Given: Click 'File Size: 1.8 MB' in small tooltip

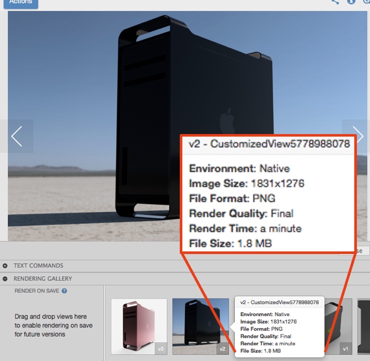Looking at the screenshot, I should coord(261,351).
